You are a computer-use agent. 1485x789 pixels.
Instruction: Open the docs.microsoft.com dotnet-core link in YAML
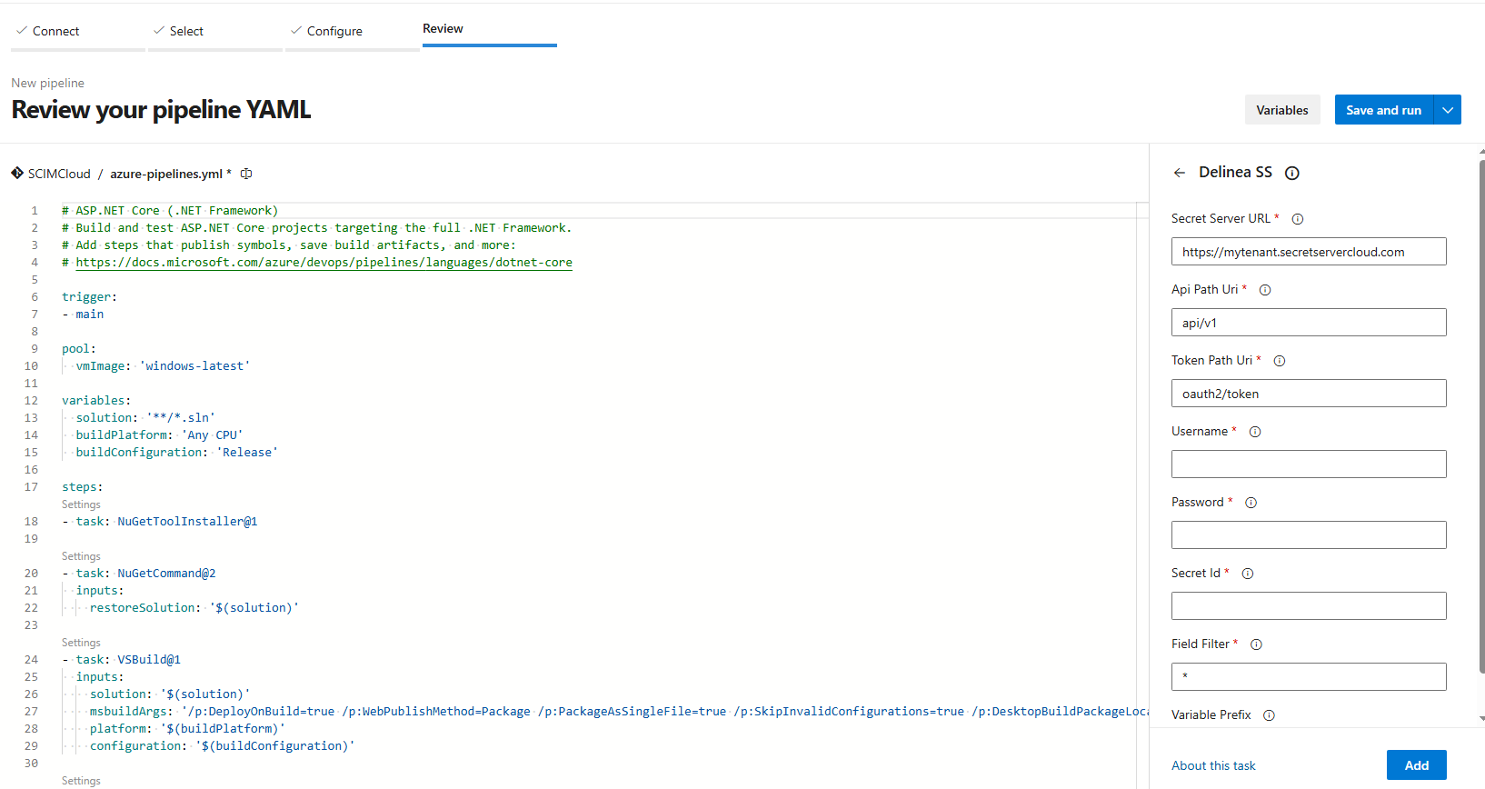click(324, 263)
